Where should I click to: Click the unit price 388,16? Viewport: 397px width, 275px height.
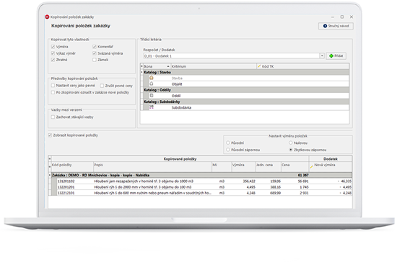pyautogui.click(x=276, y=187)
